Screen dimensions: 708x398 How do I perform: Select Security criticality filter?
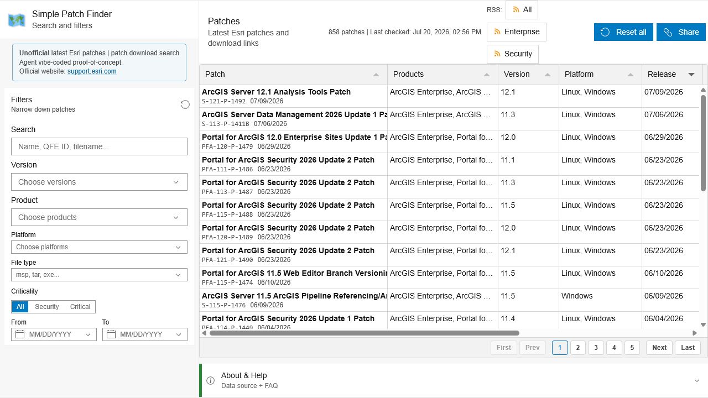coord(46,307)
